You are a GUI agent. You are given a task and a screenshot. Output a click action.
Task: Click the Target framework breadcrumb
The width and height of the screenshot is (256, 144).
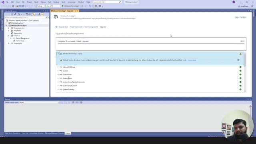click(x=76, y=27)
